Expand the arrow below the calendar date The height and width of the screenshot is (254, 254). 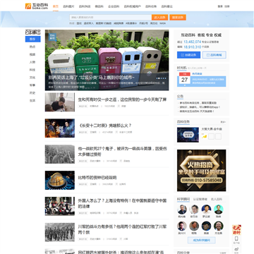pos(185,85)
